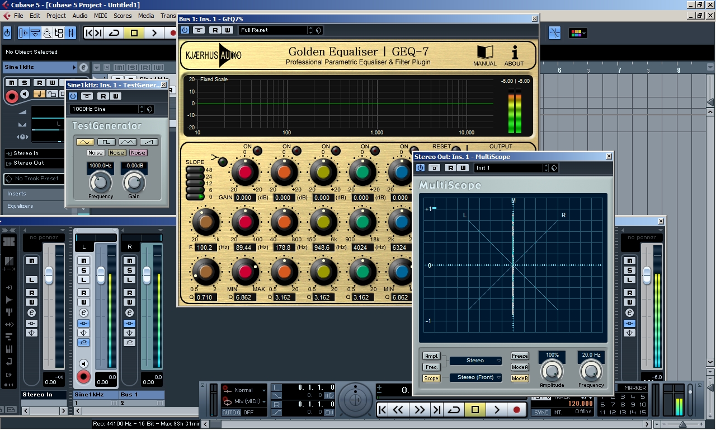Viewport: 716px width, 430px height.
Task: Click the 120.000 tempo value in transport
Action: (x=581, y=403)
